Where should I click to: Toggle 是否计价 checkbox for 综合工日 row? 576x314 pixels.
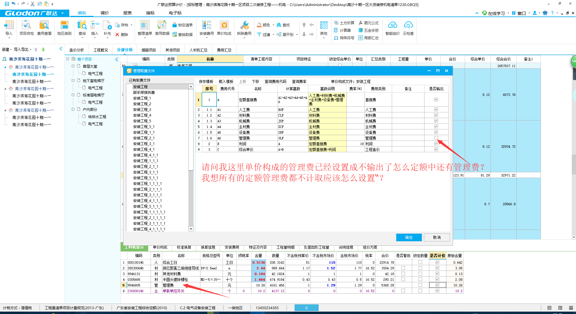pos(437,262)
